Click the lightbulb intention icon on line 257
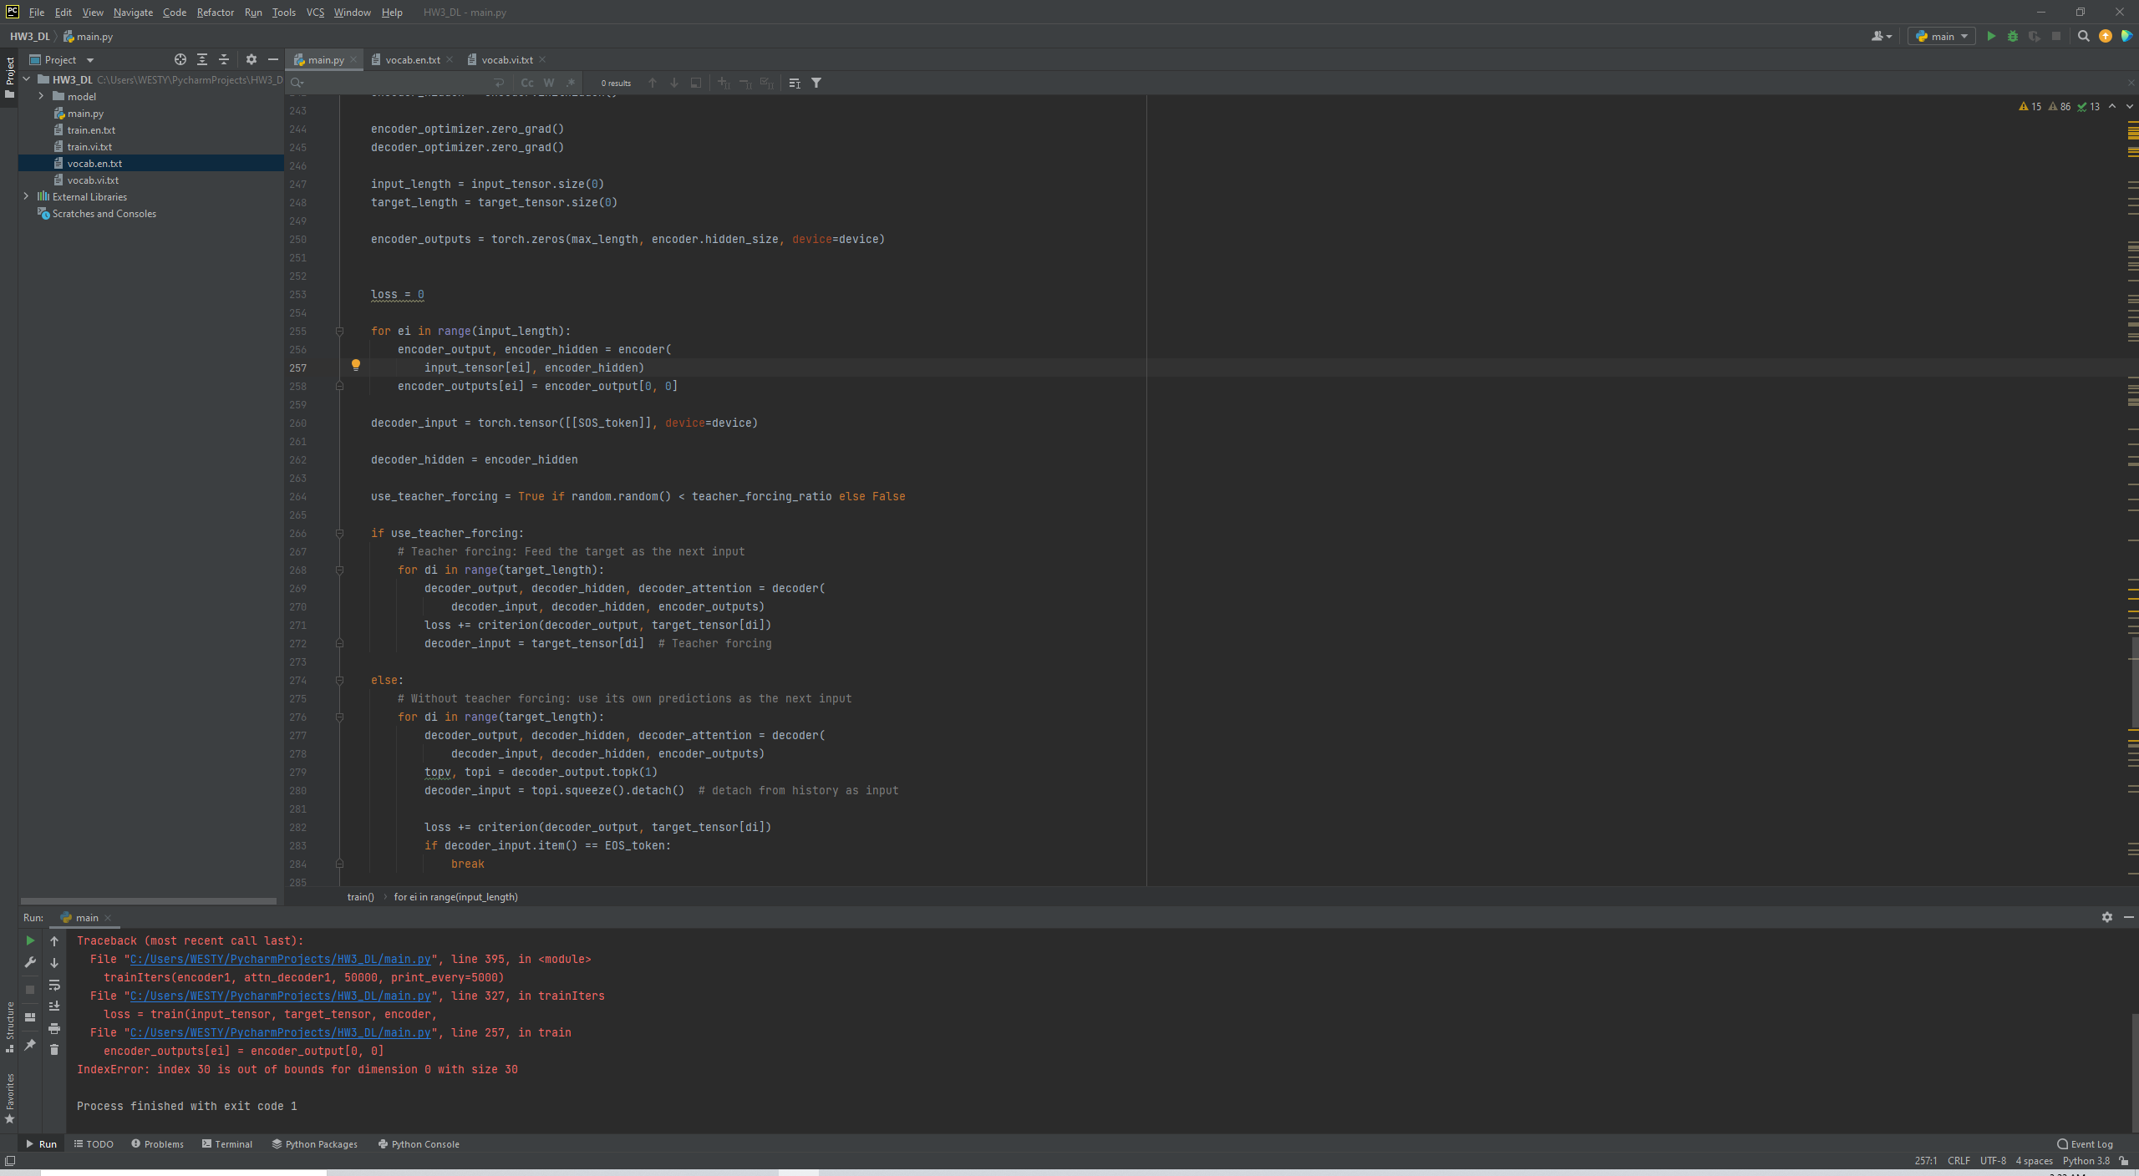The height and width of the screenshot is (1176, 2139). pos(356,365)
